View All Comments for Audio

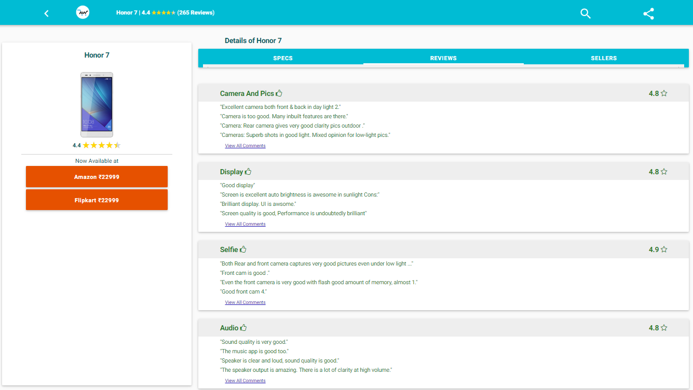[x=245, y=381]
